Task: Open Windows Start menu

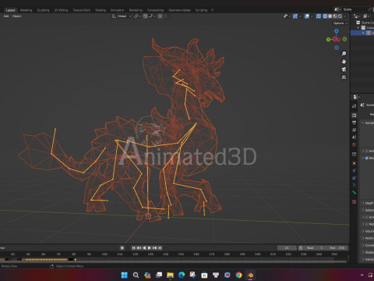Action: tap(125, 275)
